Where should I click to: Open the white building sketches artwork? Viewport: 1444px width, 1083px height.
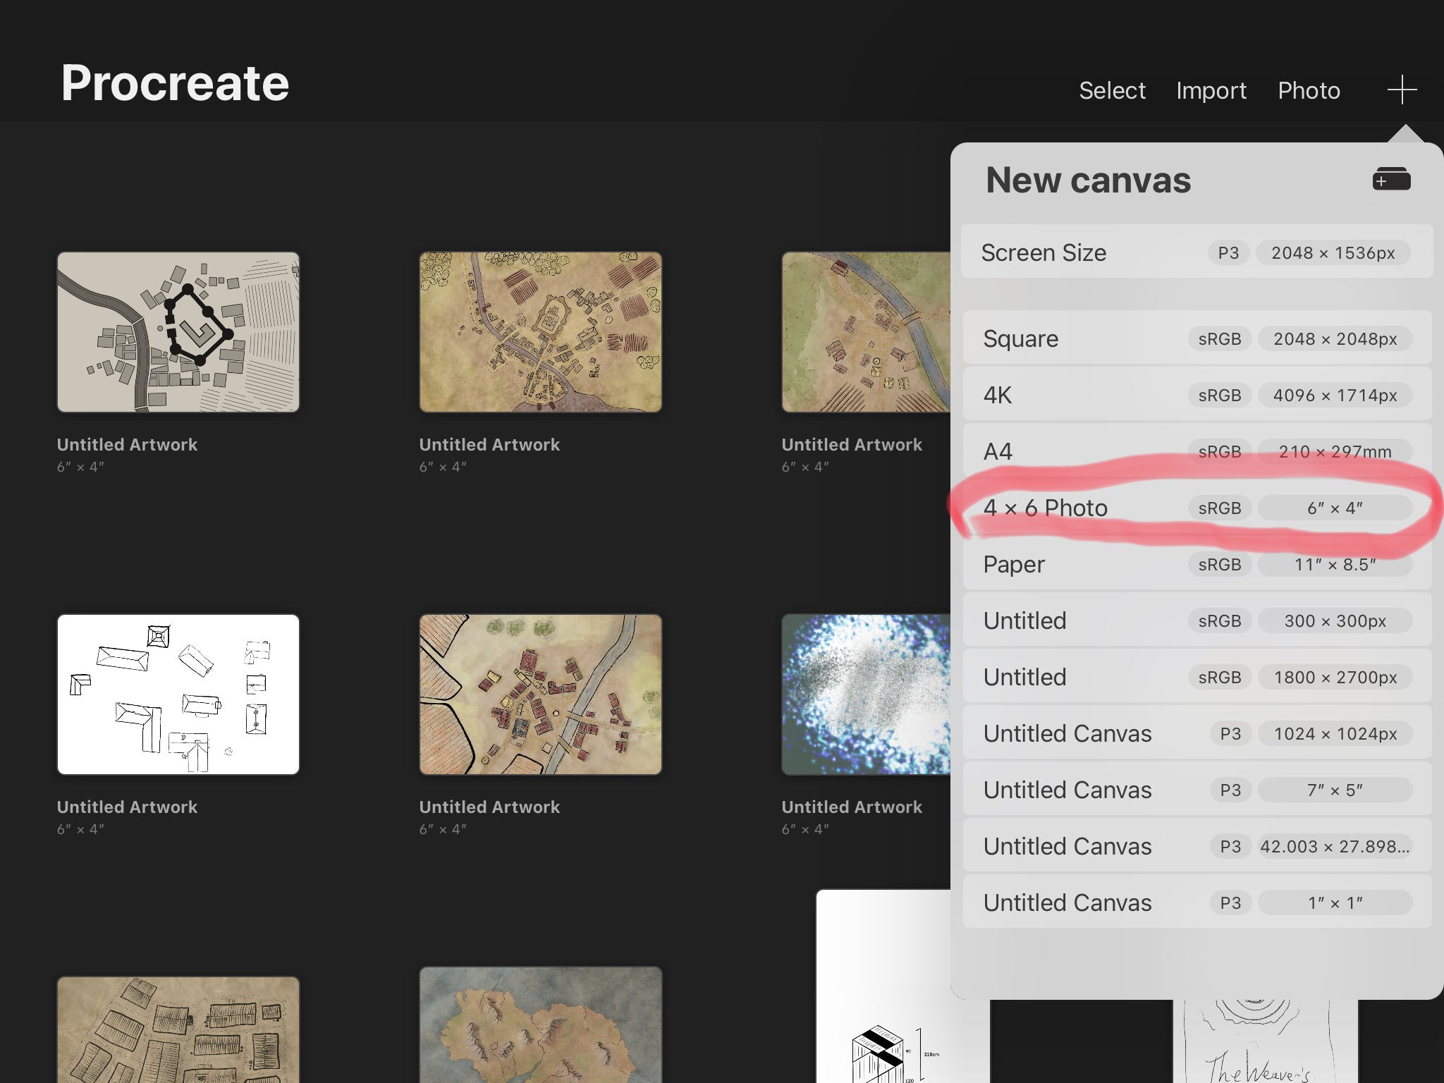tap(178, 695)
